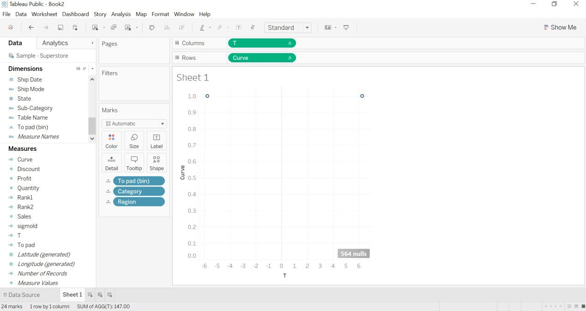Click the New Worksheet toolbar icon
The width and height of the screenshot is (586, 311).
[95, 28]
